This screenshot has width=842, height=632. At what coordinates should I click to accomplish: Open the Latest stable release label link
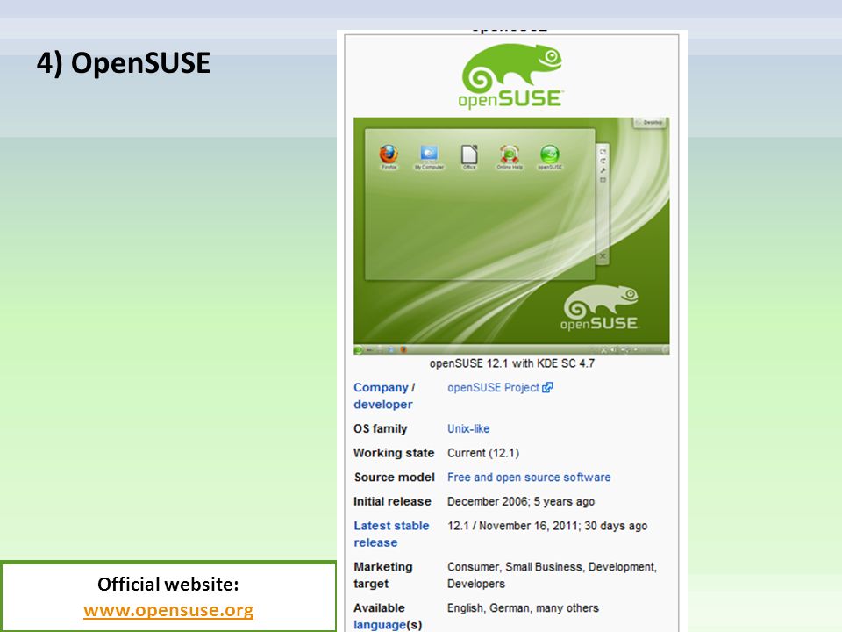click(391, 534)
